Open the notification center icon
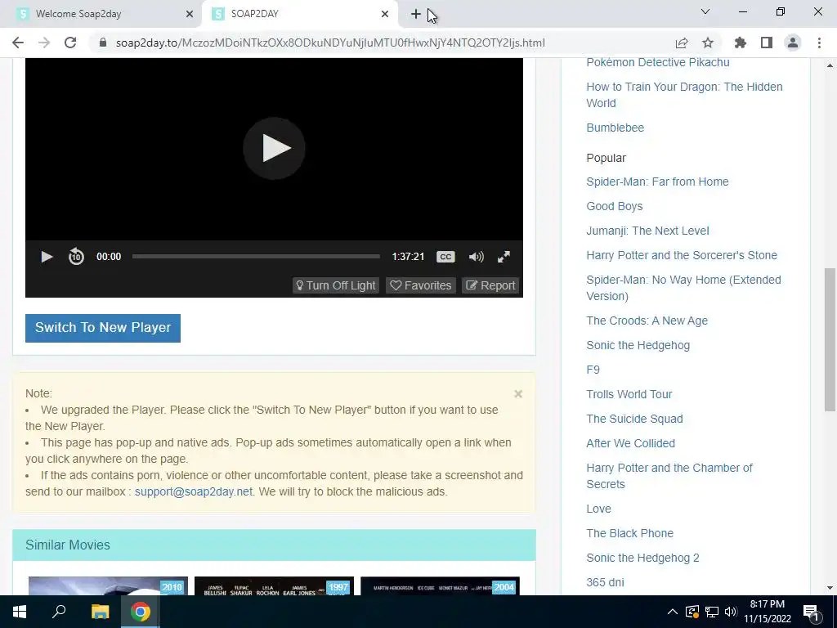837x628 pixels. point(811,612)
